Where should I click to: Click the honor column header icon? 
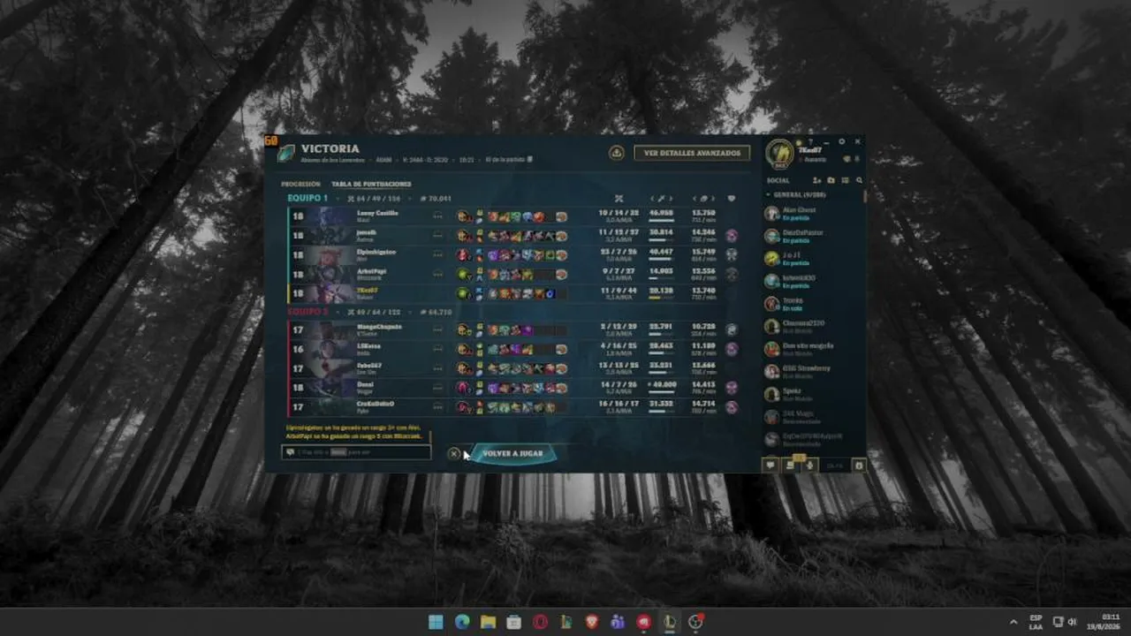click(731, 199)
